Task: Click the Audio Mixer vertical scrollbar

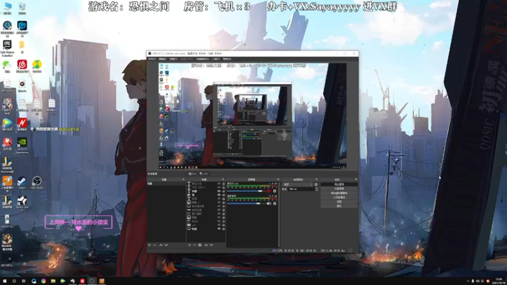Action: click(x=279, y=215)
